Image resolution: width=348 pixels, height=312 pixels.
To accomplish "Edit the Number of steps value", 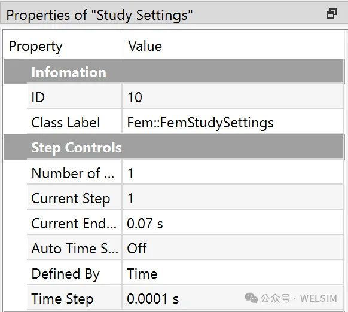I will [233, 173].
